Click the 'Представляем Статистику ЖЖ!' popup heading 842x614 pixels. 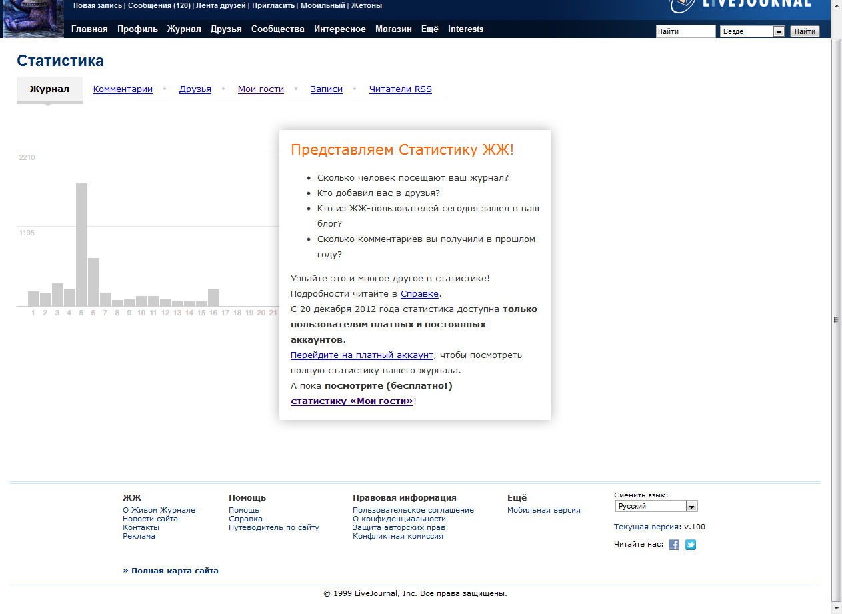click(403, 149)
